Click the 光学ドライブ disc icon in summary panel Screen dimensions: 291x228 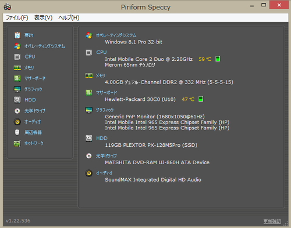tap(89, 156)
